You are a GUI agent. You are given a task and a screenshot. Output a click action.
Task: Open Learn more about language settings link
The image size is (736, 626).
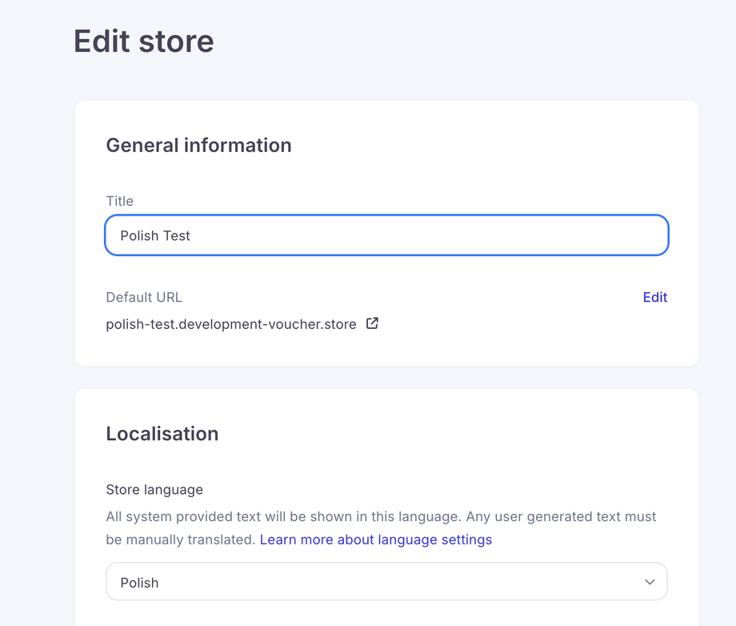pos(376,540)
